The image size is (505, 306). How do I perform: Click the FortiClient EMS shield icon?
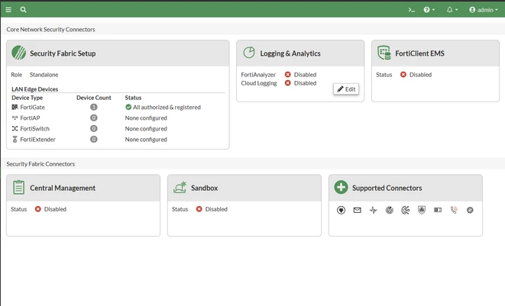click(x=384, y=53)
